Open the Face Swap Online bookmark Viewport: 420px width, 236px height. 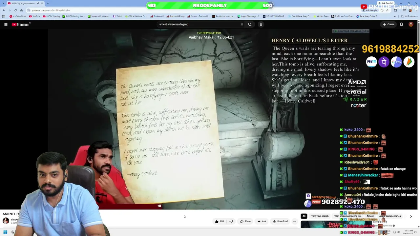367,16
